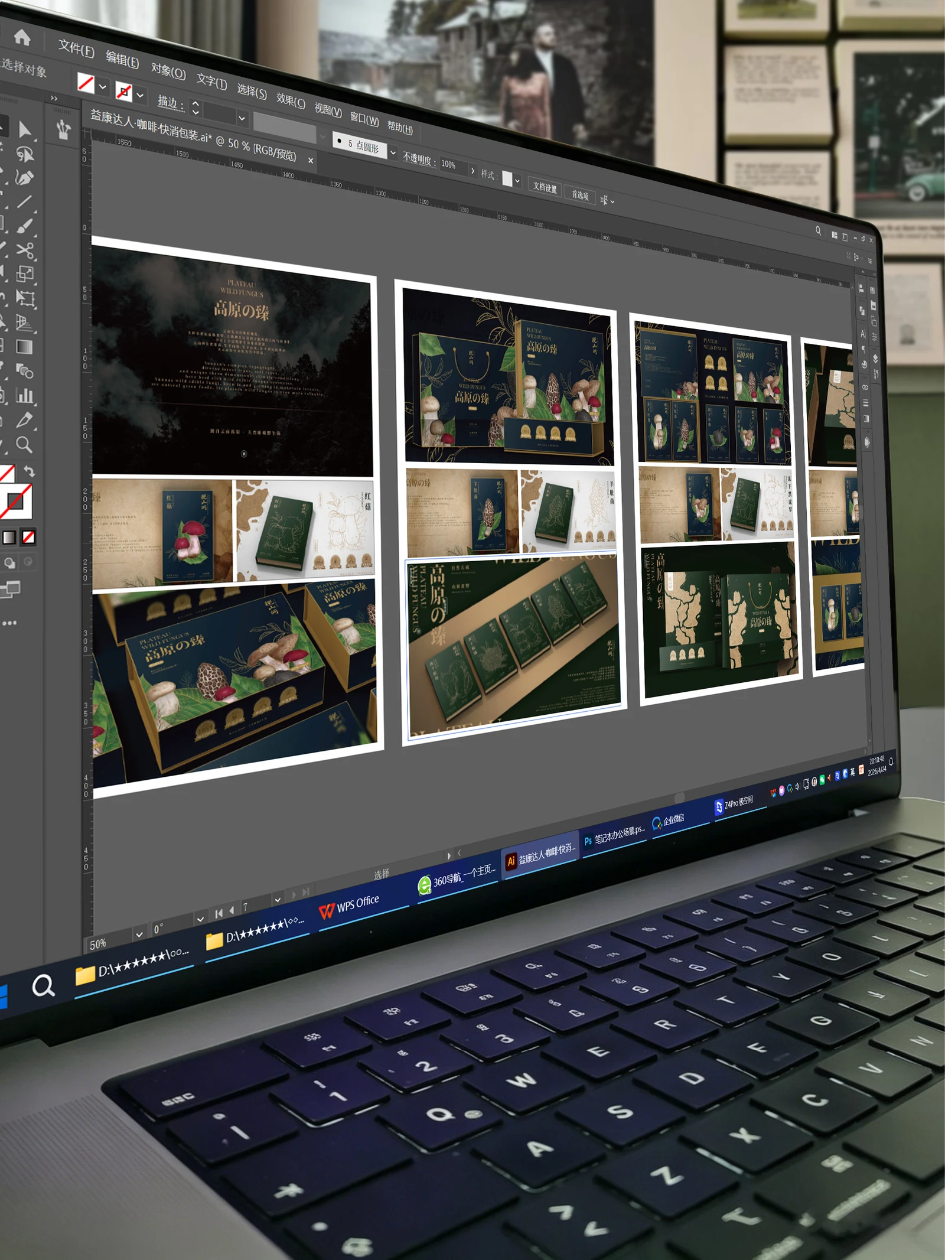The width and height of the screenshot is (945, 1260).
Task: Go to the first artboard
Action: click(219, 914)
